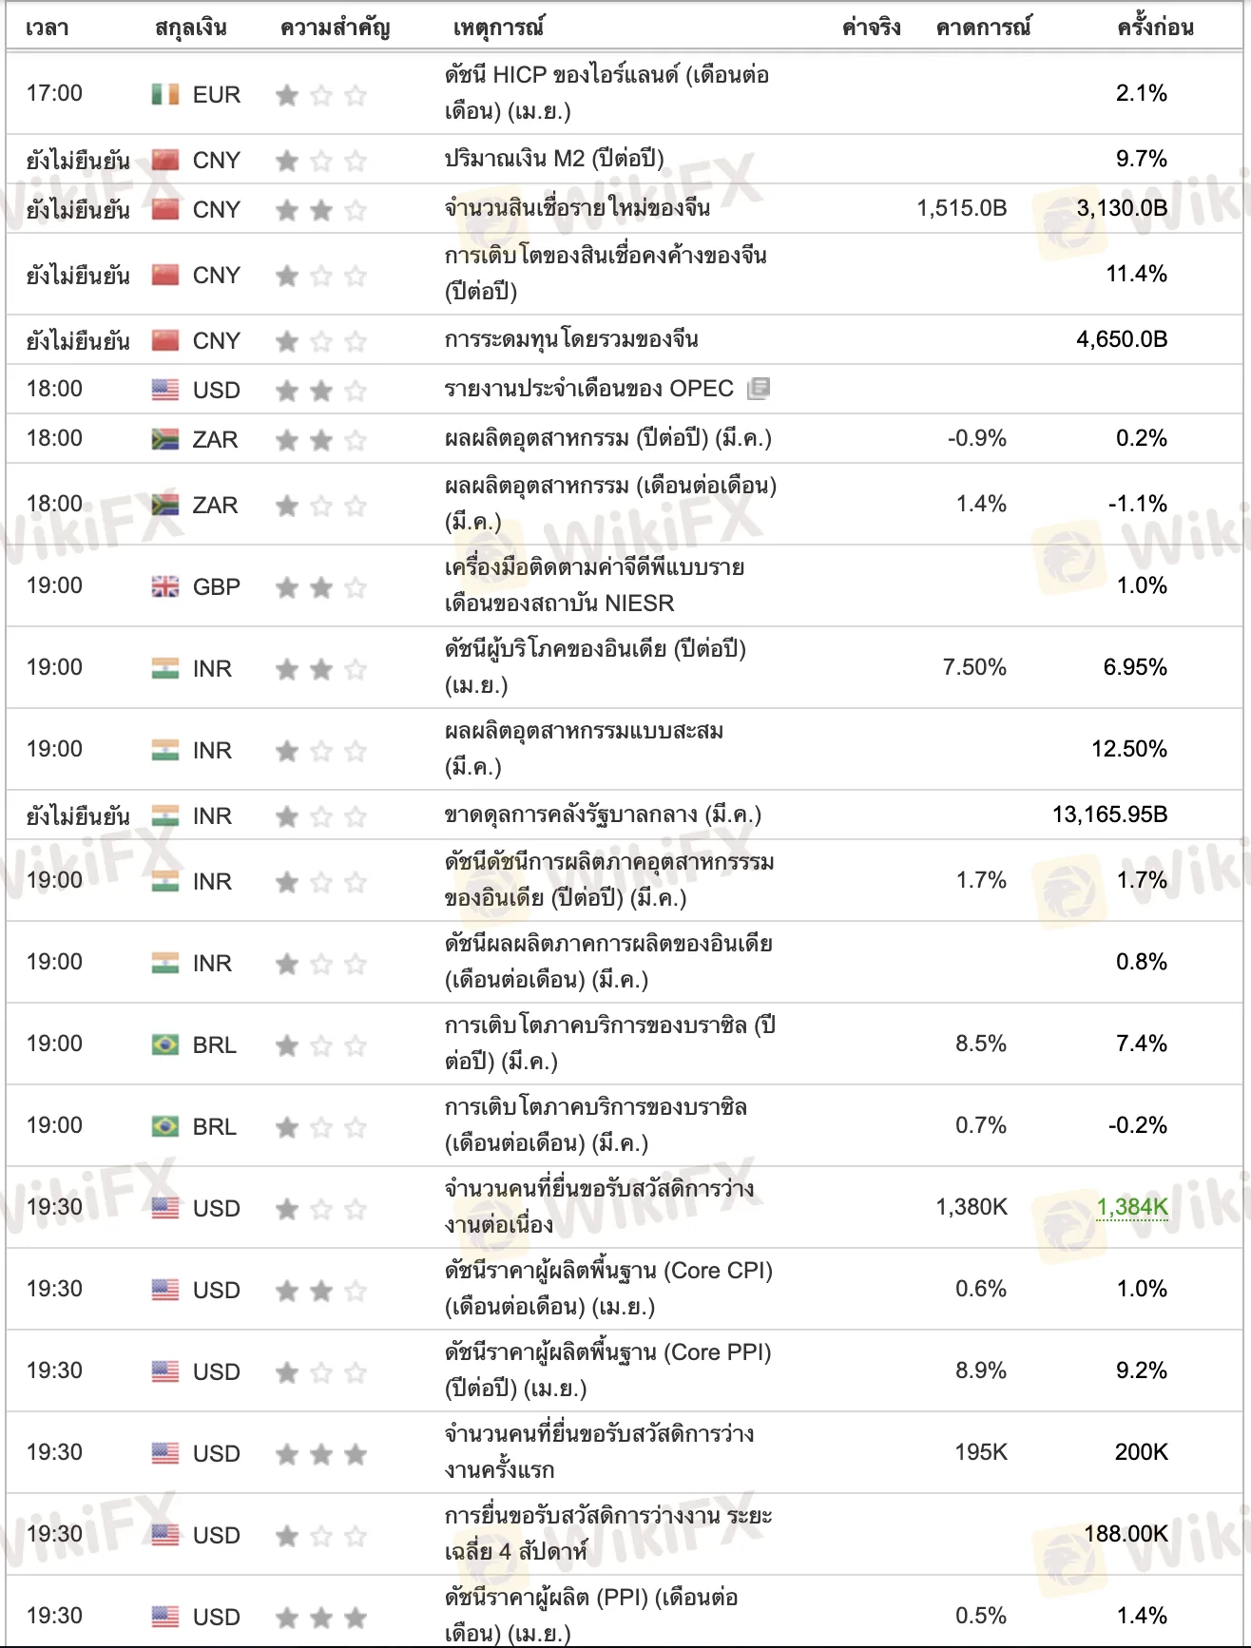
Task: Open the รายงานประจำเดือนของ OPEC event
Action: pyautogui.click(x=588, y=389)
